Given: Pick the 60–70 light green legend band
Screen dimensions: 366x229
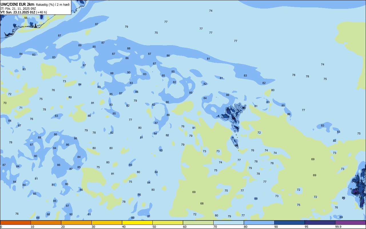Looking at the screenshot, I should click(198, 222).
